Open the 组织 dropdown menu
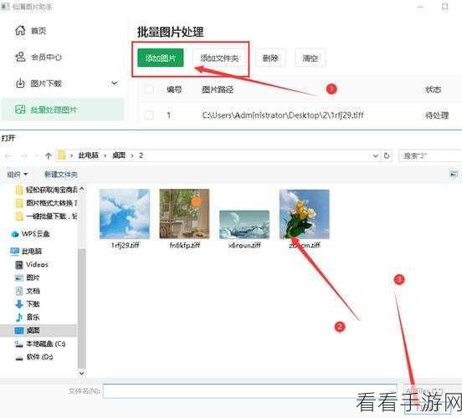The image size is (462, 418). (x=17, y=174)
